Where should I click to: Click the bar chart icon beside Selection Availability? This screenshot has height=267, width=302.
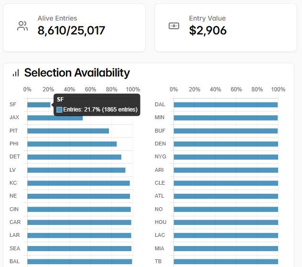coord(16,73)
